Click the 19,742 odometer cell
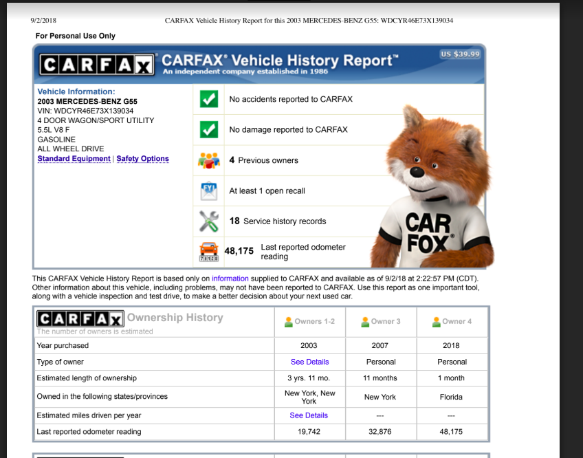Viewport: 583px width, 458px height. [x=309, y=432]
